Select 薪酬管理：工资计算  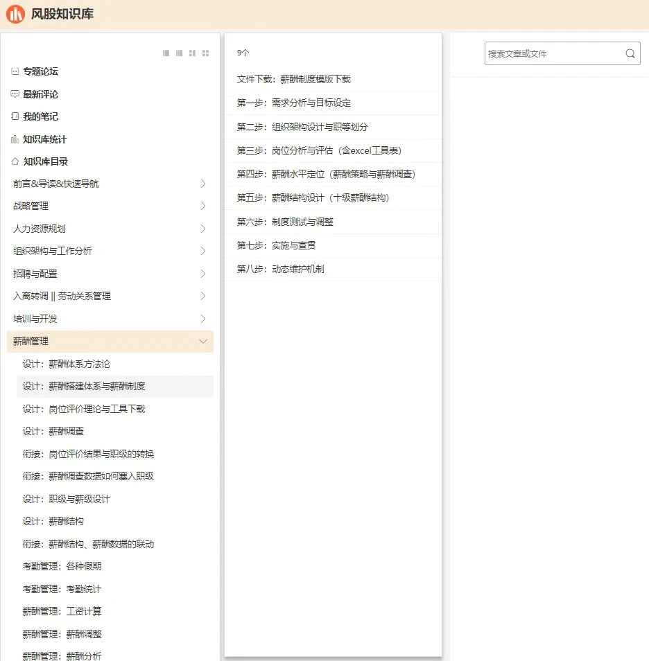62,611
